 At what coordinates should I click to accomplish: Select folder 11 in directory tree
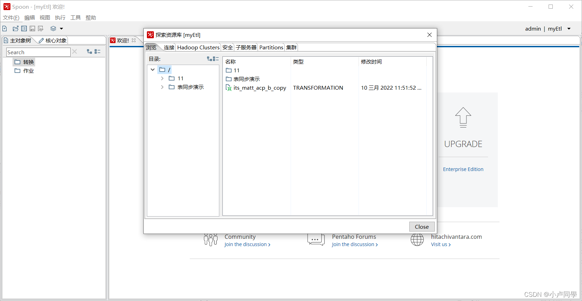176,78
